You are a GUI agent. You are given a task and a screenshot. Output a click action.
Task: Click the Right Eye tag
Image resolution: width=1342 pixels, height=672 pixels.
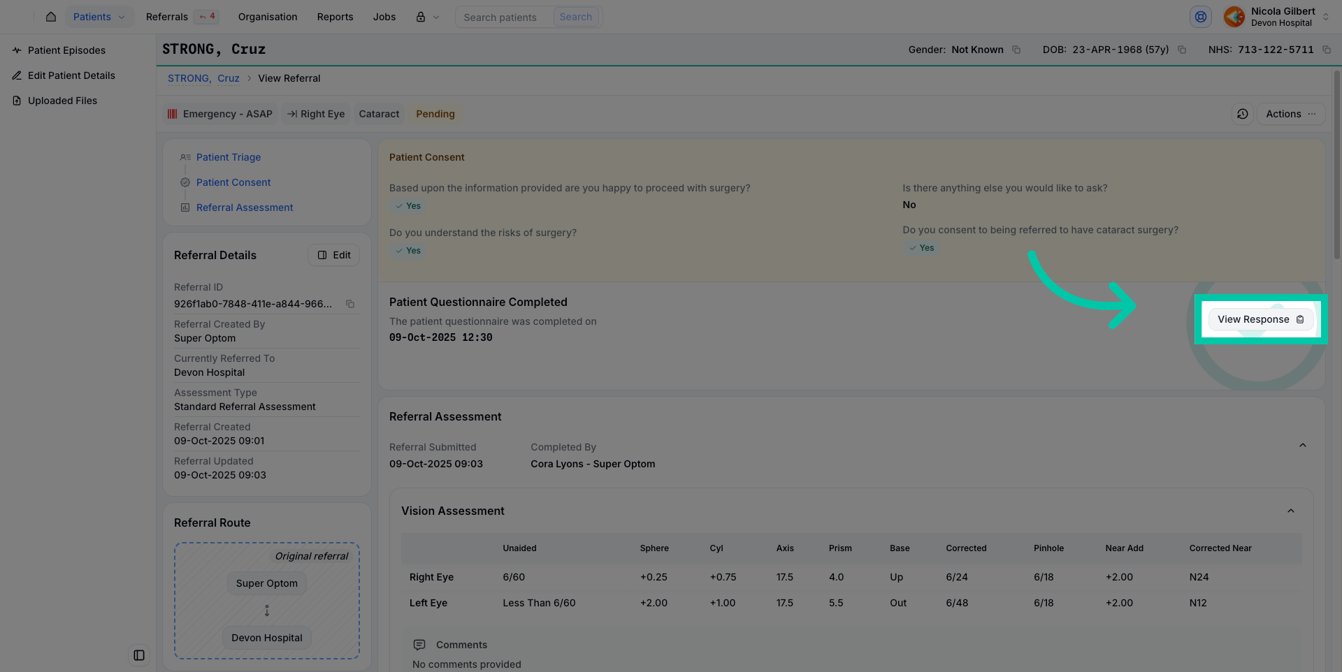point(316,114)
